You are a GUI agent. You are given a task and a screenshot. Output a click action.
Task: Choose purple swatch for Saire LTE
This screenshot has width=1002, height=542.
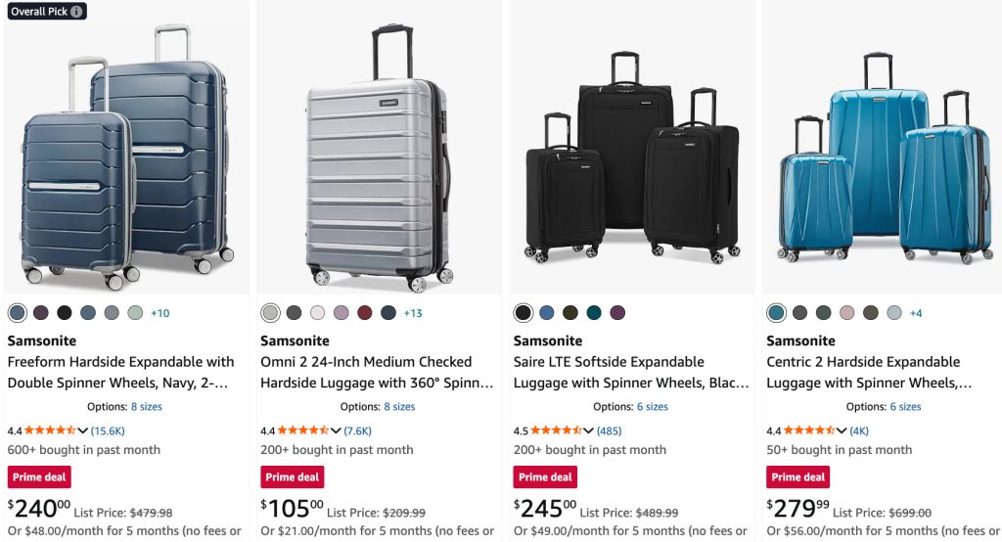[617, 313]
